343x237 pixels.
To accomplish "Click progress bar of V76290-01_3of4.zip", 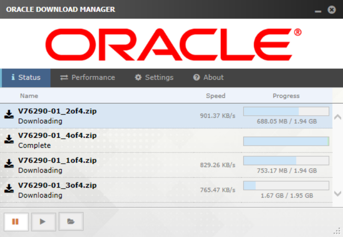I will coord(286,186).
